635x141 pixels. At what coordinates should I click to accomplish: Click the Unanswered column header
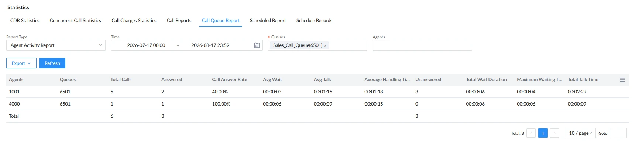pyautogui.click(x=428, y=80)
